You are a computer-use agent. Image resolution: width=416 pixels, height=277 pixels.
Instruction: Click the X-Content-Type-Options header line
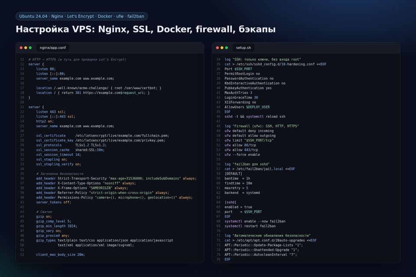point(86,184)
